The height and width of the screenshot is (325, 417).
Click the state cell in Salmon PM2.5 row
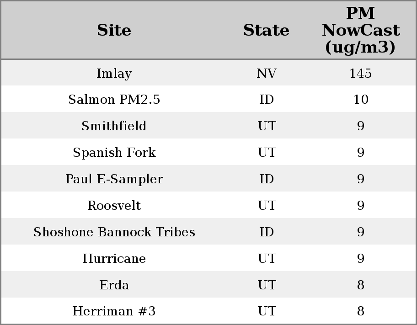click(x=266, y=100)
